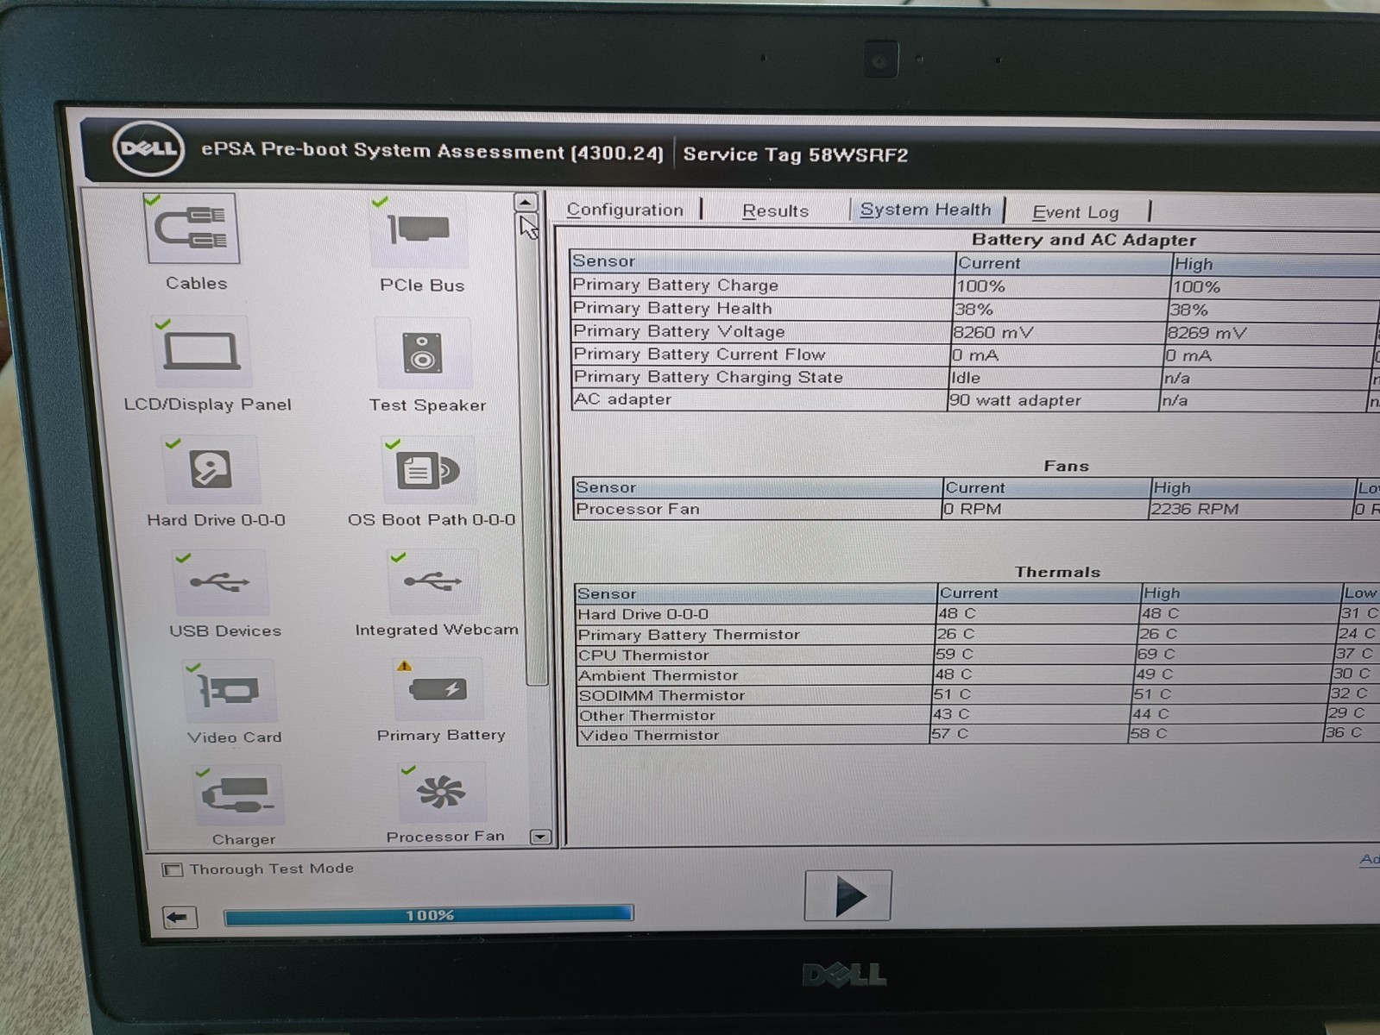Viewport: 1380px width, 1035px height.
Task: Click the Primary Battery Health row label
Action: (x=672, y=308)
